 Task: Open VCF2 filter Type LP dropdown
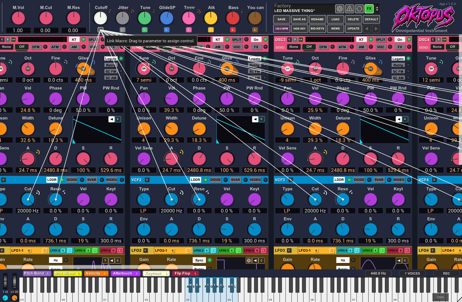coord(144,211)
